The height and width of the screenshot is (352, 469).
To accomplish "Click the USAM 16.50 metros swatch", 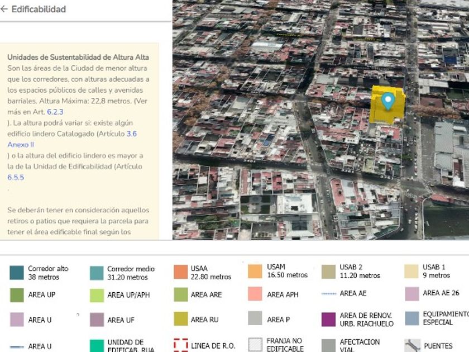I will pyautogui.click(x=255, y=271).
